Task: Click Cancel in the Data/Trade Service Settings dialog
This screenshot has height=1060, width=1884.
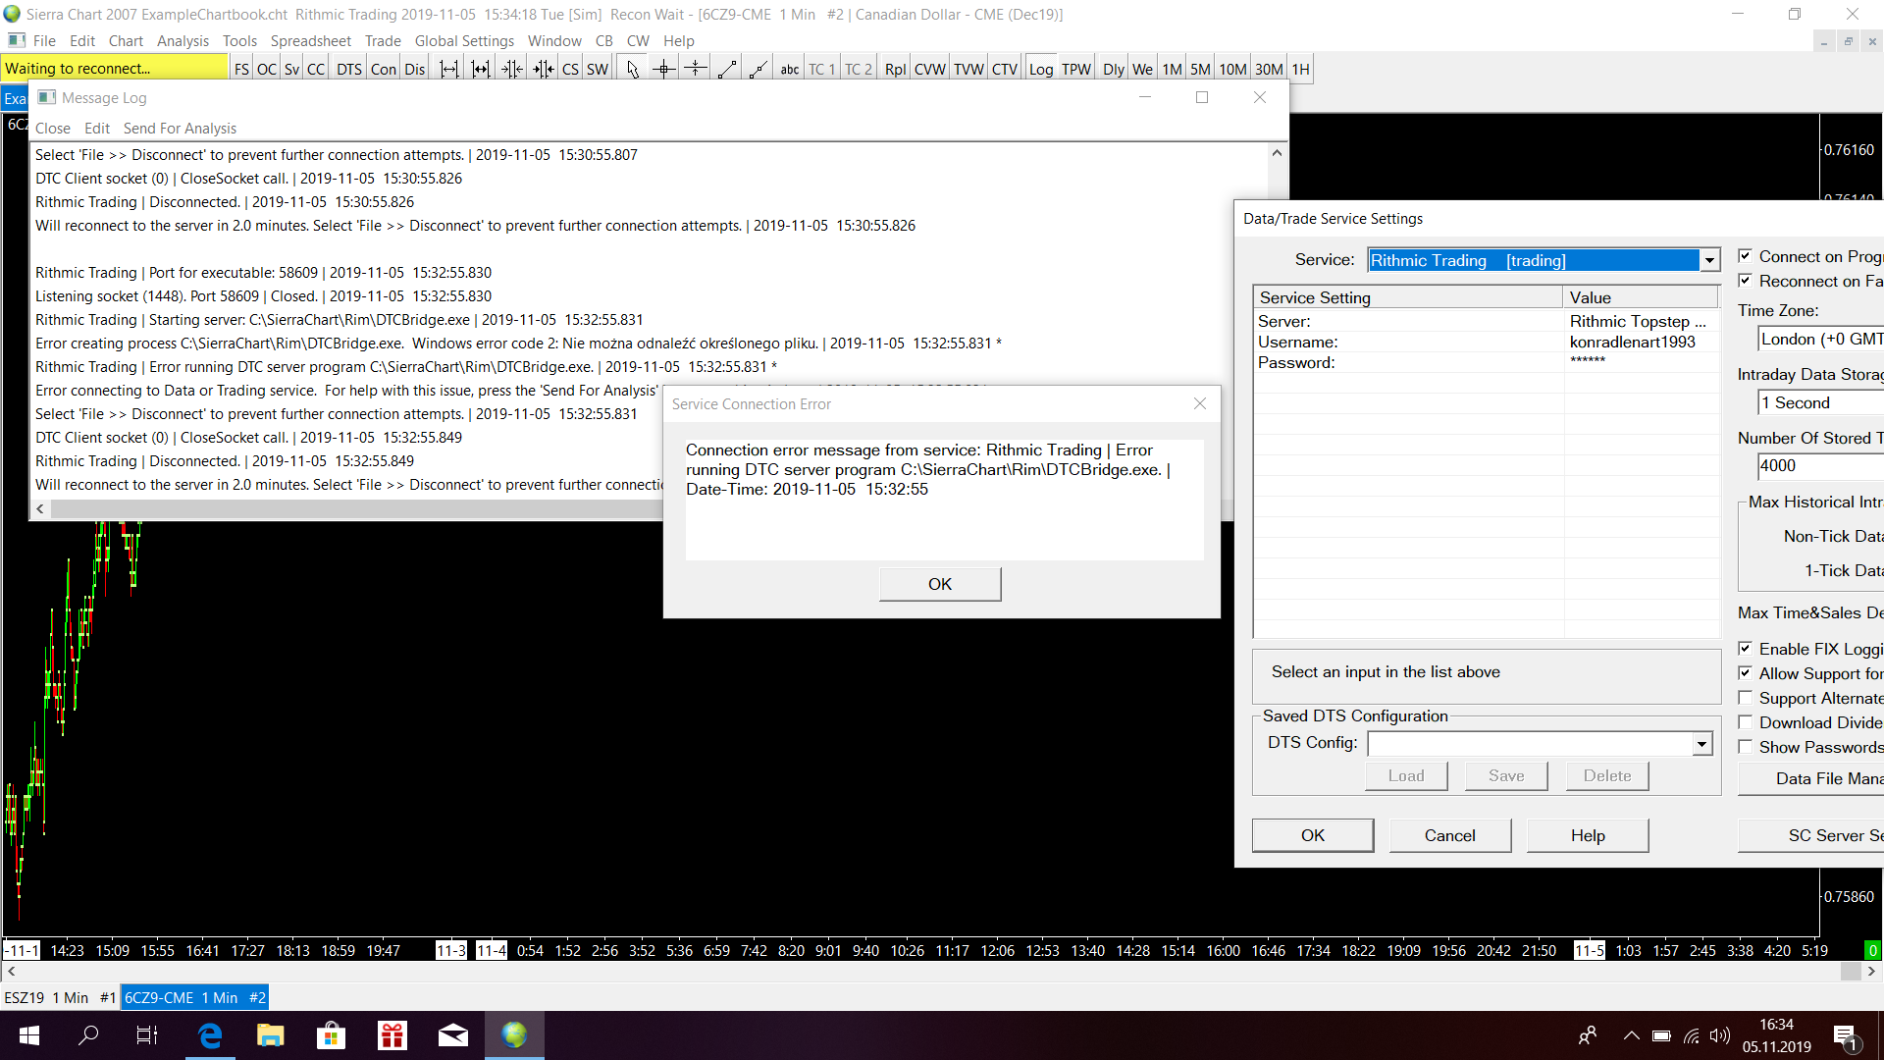Action: coord(1449,835)
